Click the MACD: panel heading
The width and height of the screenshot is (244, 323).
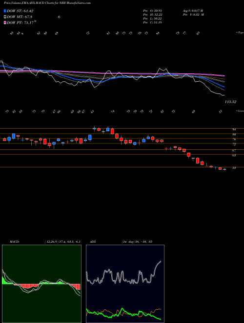click(15, 242)
